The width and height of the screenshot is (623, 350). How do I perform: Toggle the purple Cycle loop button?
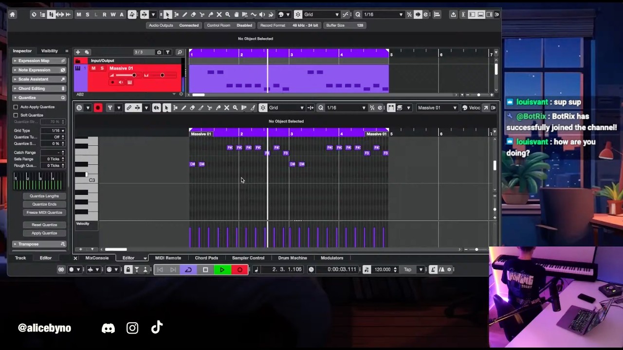[x=188, y=269]
